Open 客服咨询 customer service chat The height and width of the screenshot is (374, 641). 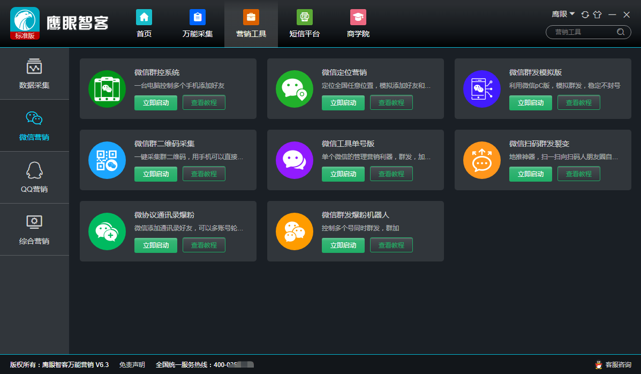[x=613, y=364]
